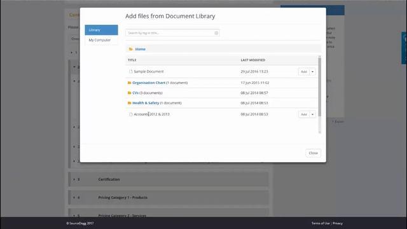
Task: Close the Add files dialog
Action: 313,153
